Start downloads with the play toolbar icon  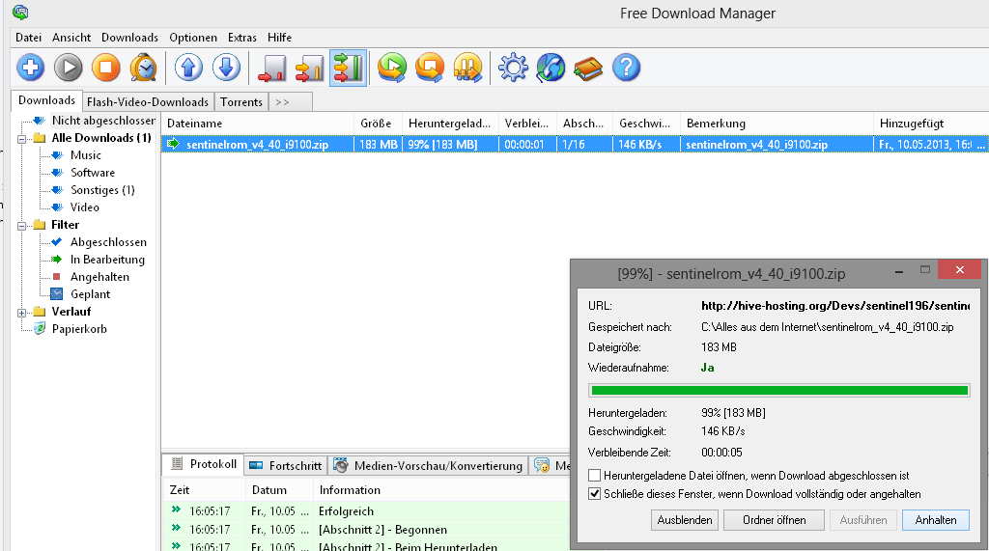click(69, 68)
